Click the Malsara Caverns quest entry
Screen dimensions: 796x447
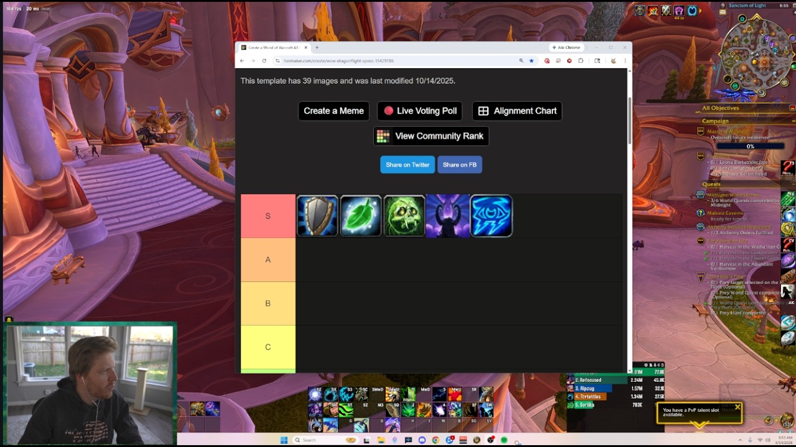(x=725, y=213)
